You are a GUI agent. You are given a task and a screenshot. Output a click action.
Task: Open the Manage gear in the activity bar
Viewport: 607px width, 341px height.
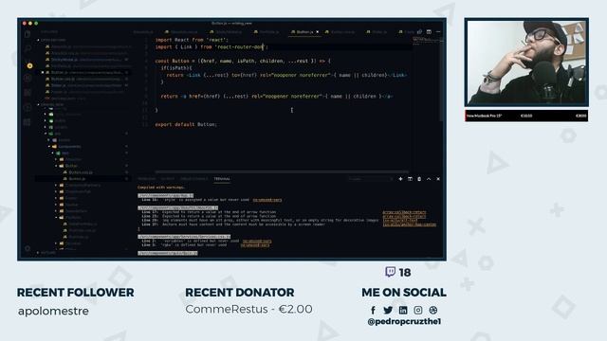[x=28, y=248]
